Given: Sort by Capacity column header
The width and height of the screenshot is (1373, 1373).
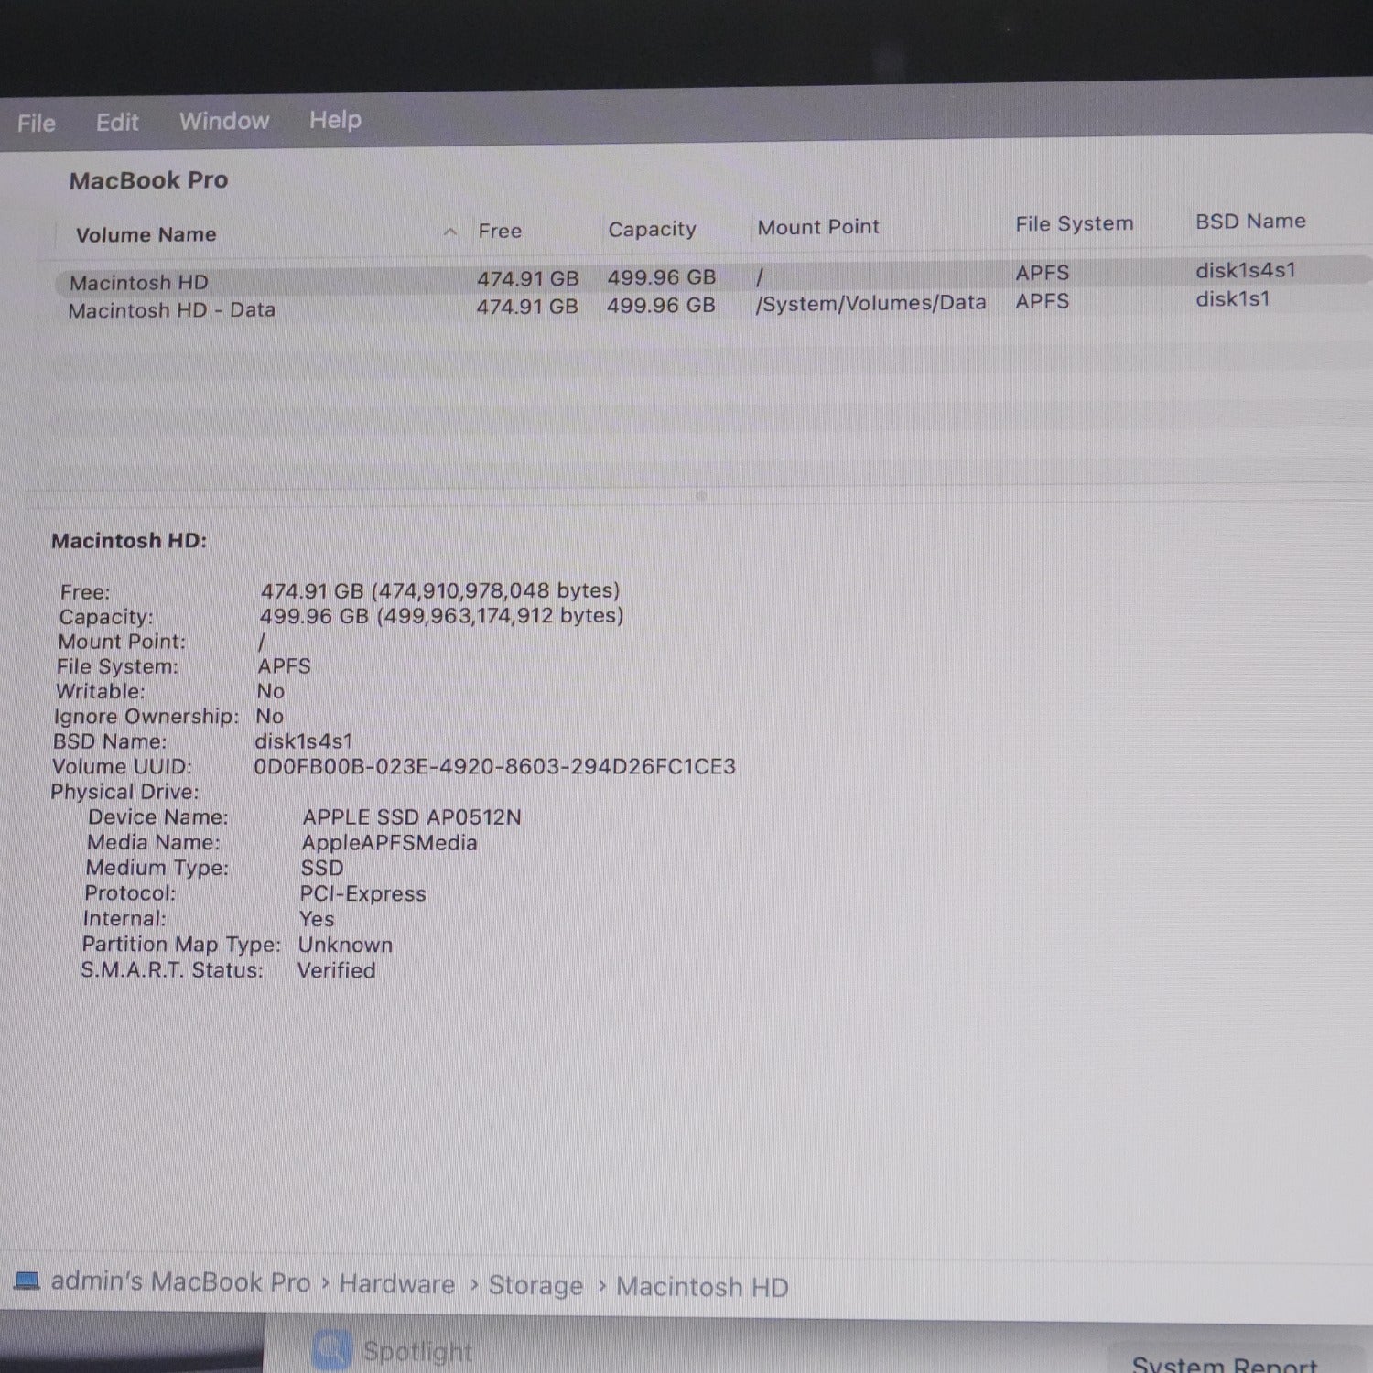Looking at the screenshot, I should [652, 229].
